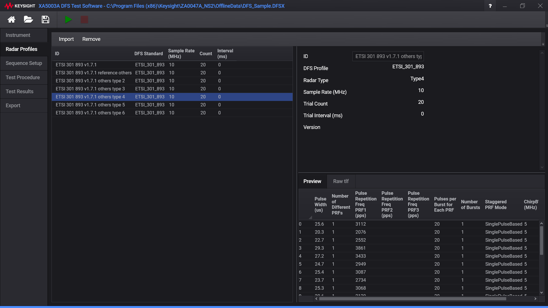Save project using floppy disk icon
Screen dimensions: 548x308
pyautogui.click(x=45, y=20)
